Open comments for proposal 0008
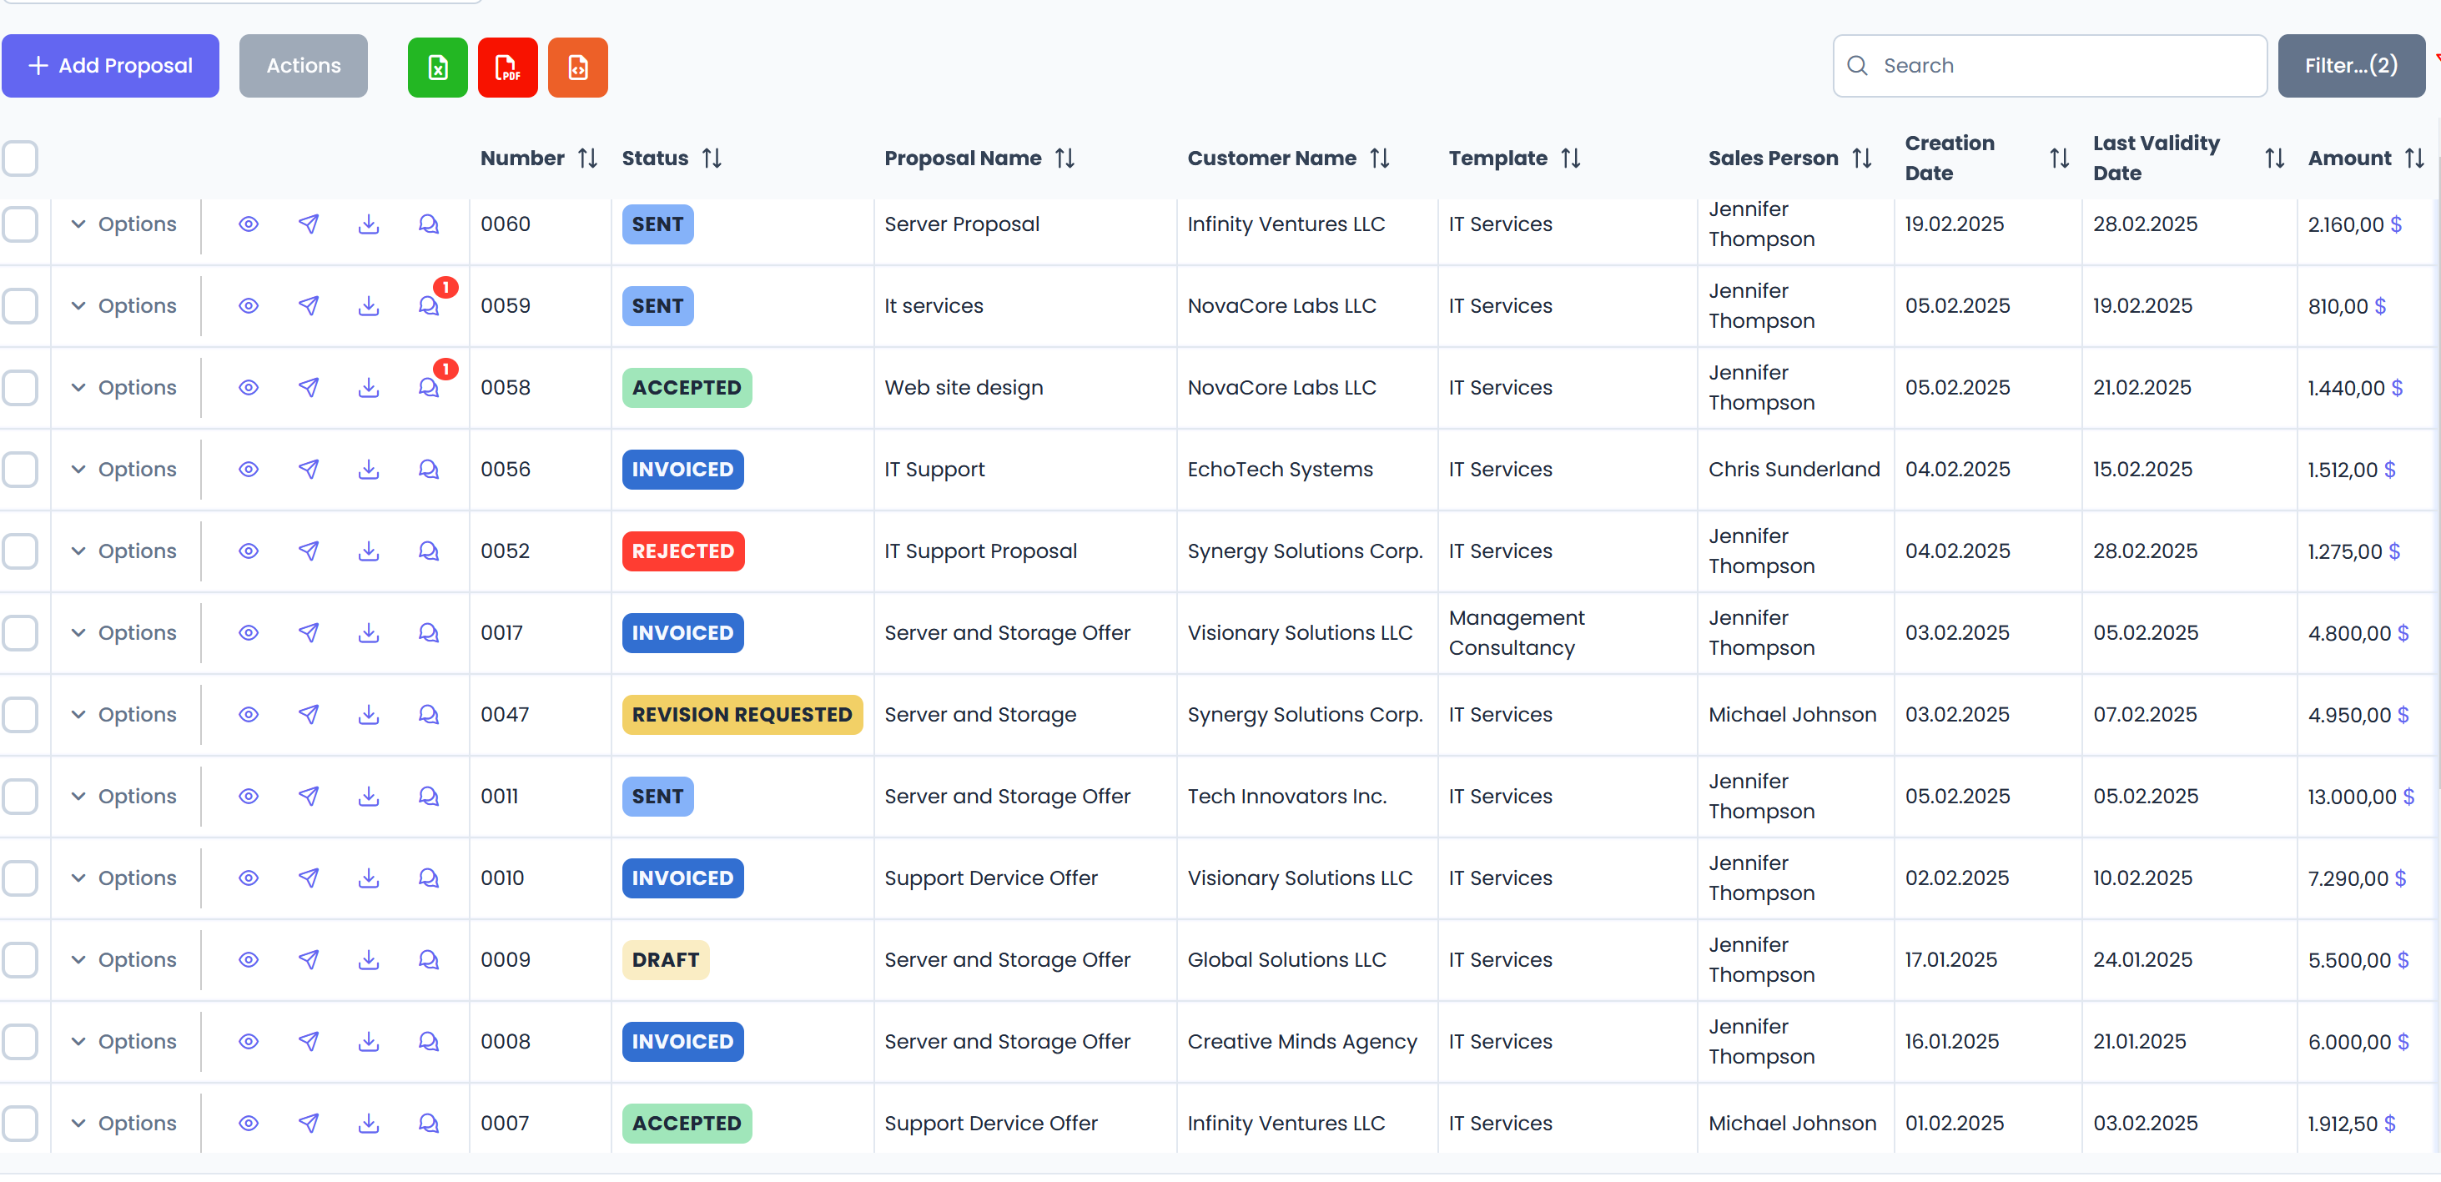Viewport: 2441px width, 1182px height. (x=430, y=1042)
